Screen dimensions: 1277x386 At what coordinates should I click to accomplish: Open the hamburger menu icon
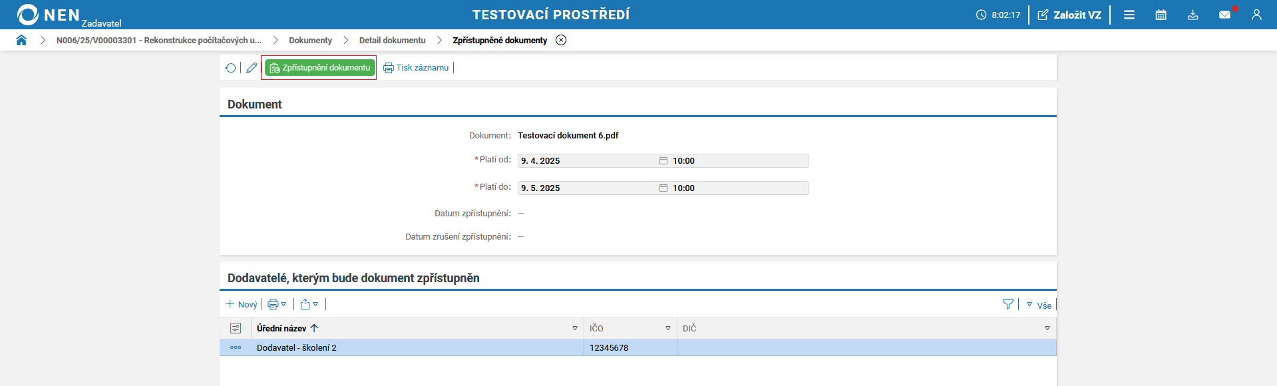point(1129,15)
